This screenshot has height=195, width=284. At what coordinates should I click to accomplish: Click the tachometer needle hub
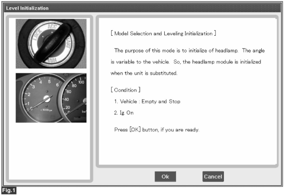pyautogui.click(x=47, y=99)
